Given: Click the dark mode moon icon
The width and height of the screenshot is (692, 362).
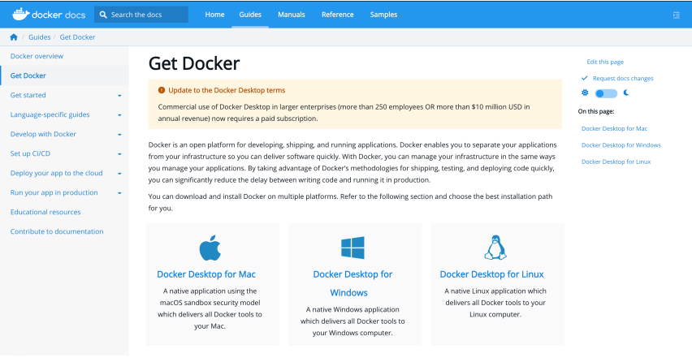Looking at the screenshot, I should point(625,93).
